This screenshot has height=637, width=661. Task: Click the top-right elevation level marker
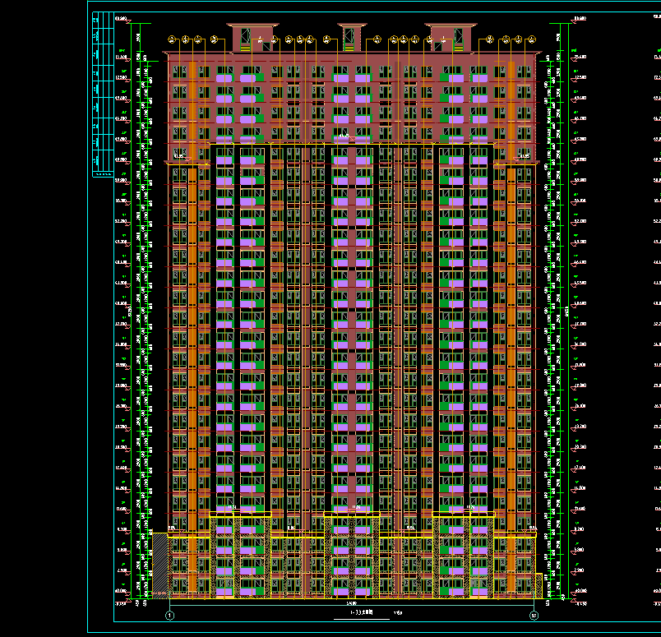click(x=579, y=18)
